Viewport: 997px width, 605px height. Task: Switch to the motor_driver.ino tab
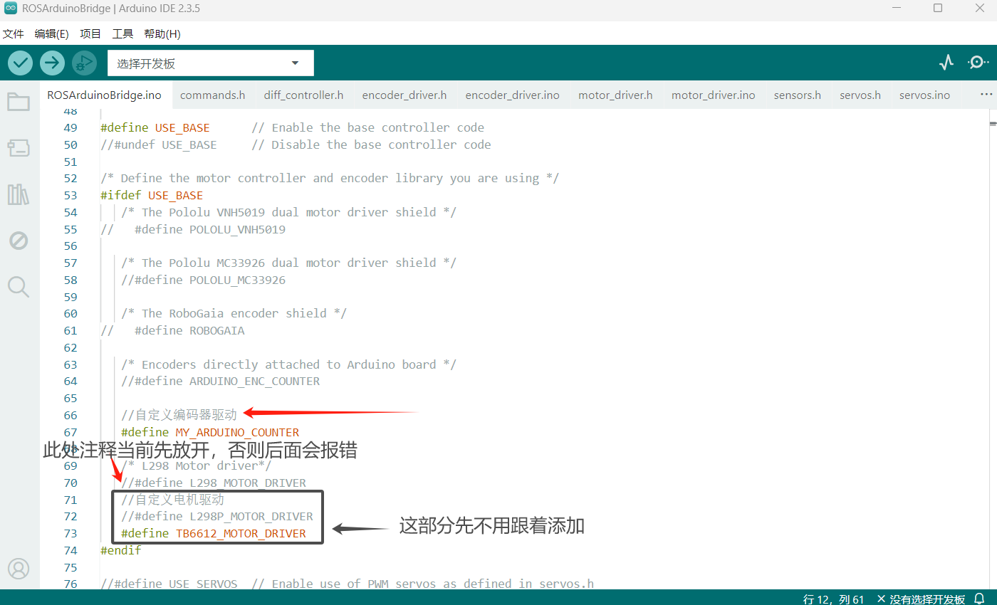pos(713,95)
